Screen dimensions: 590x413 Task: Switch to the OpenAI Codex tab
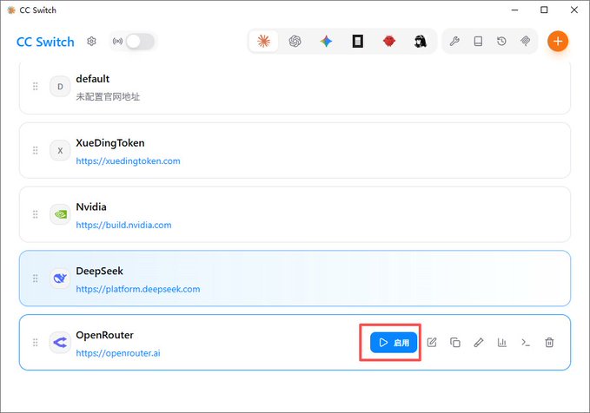pyautogui.click(x=295, y=41)
